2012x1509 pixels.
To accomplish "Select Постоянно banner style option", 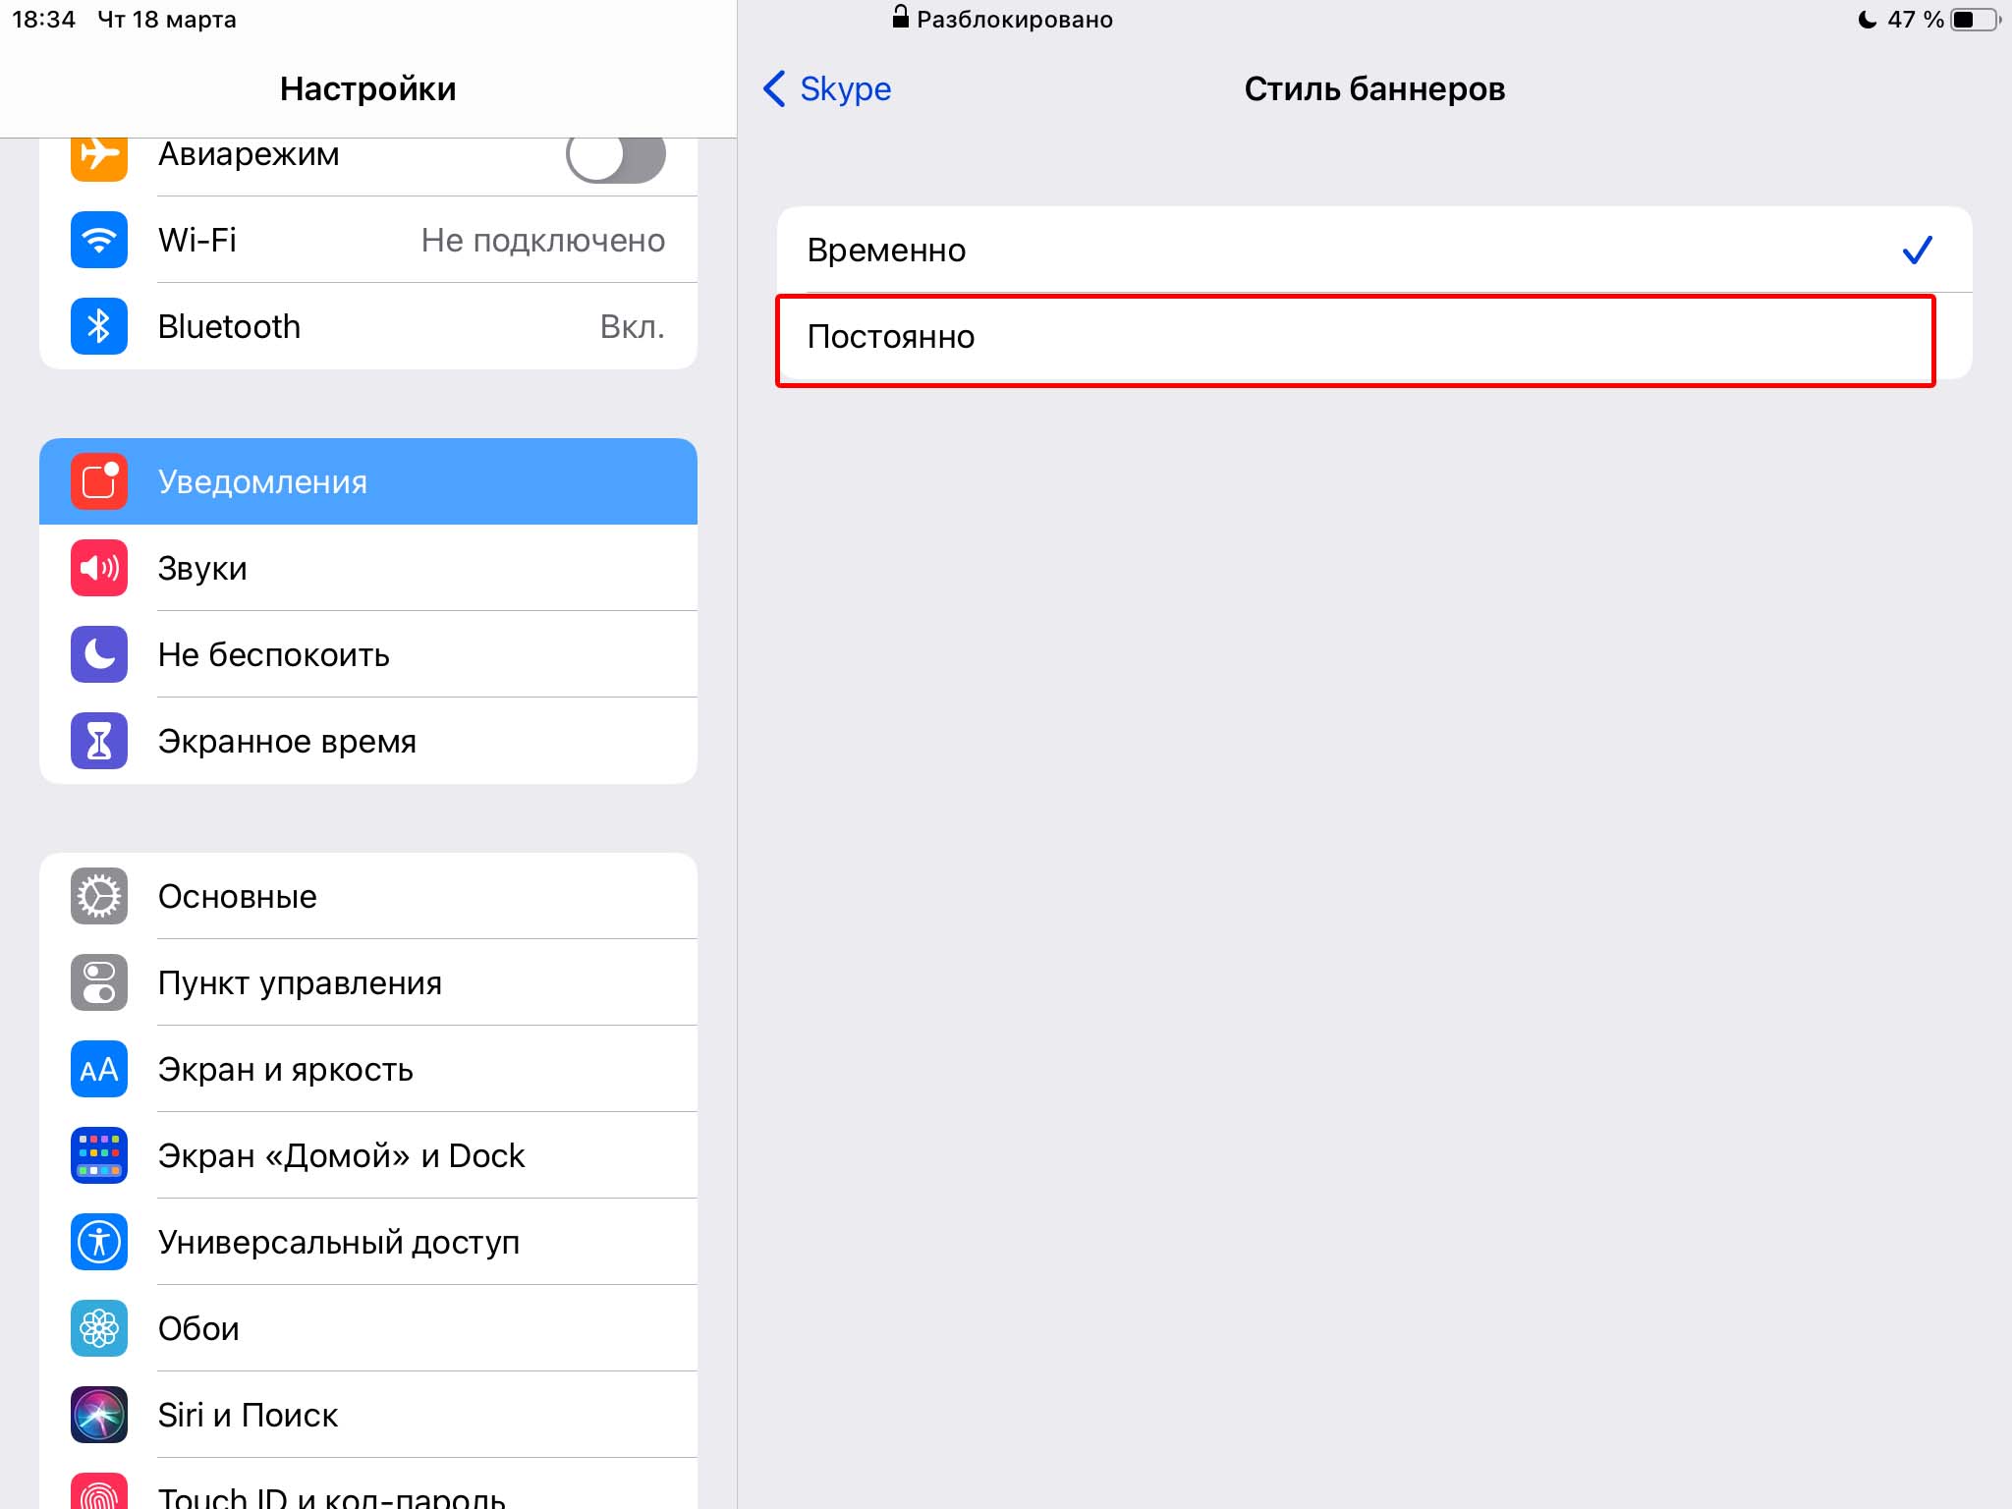I will 1353,334.
